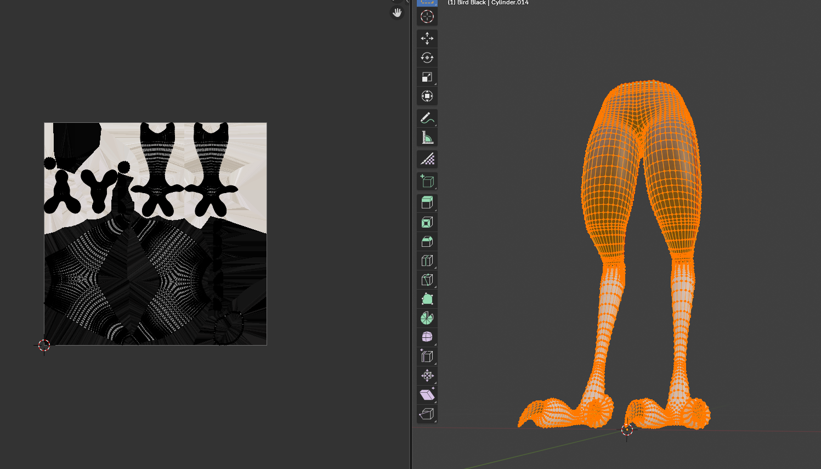
Task: Pick the Measure ruler tool
Action: pos(427,137)
